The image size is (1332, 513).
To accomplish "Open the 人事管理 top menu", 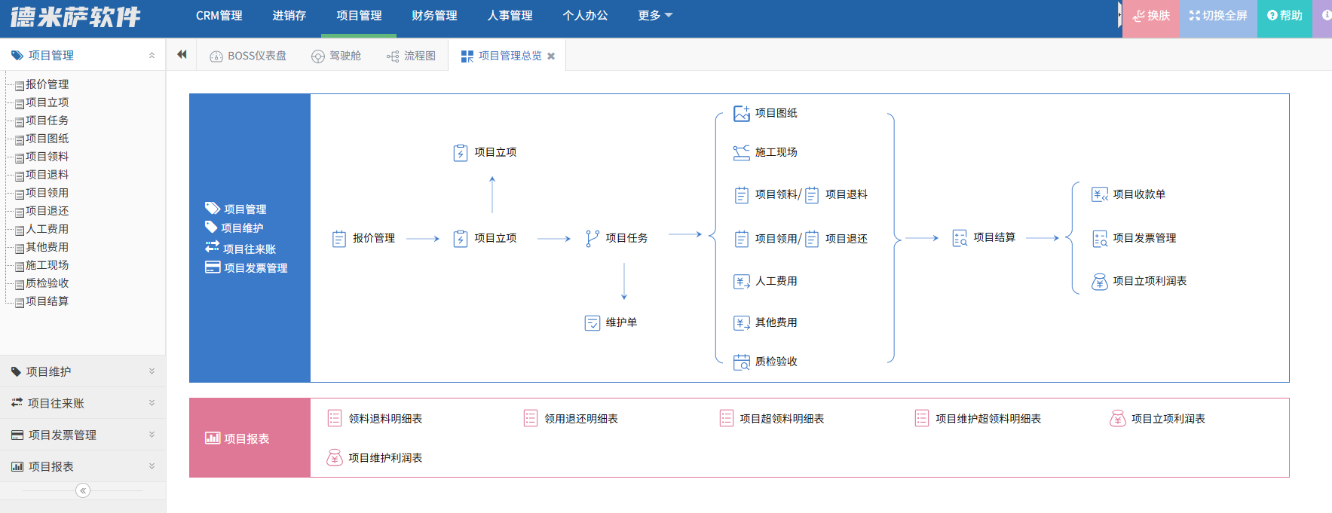I will 510,15.
